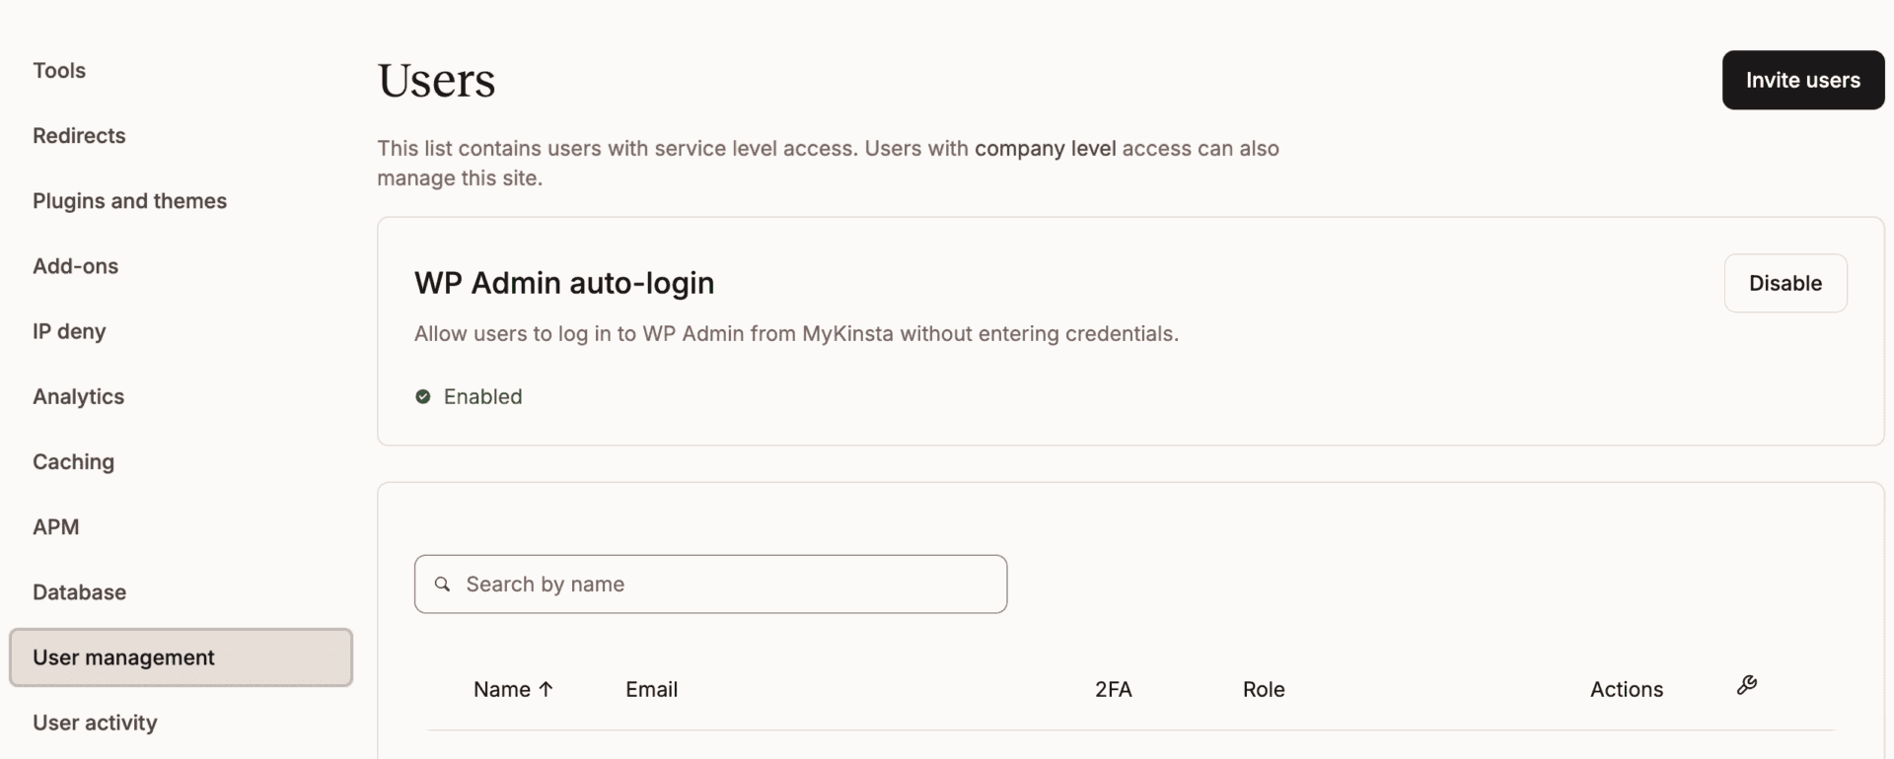This screenshot has width=1894, height=759.
Task: Open the Add-ons page
Action: click(x=75, y=265)
